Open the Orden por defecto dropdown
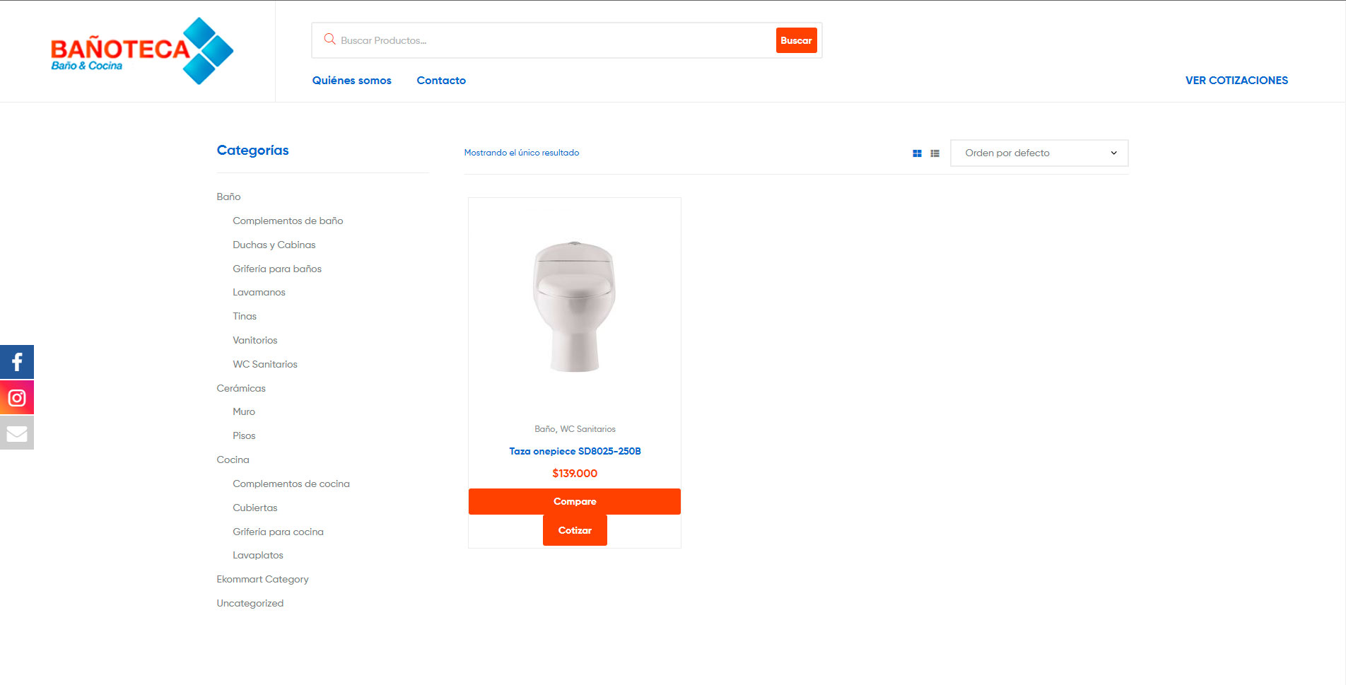 pos(1038,153)
